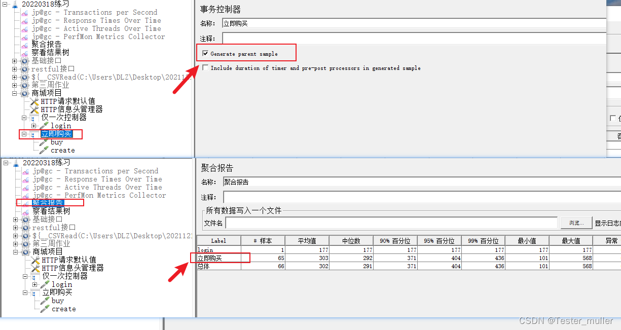
Task: Click the 65 sample count cell in the 立即购买 row
Action: [263, 258]
